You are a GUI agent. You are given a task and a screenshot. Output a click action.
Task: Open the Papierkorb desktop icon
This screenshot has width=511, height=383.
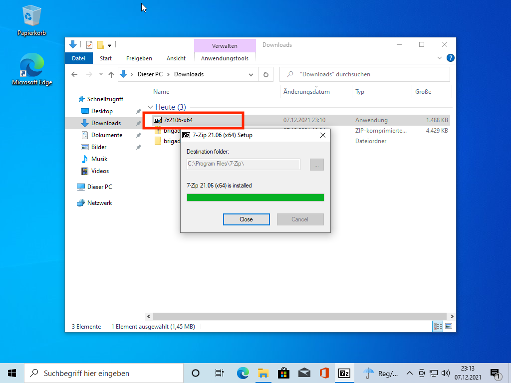click(31, 20)
